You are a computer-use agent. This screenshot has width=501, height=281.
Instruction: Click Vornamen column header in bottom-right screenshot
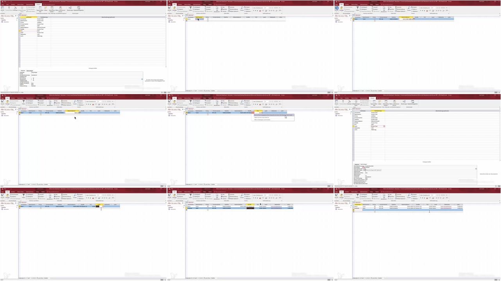click(x=358, y=205)
